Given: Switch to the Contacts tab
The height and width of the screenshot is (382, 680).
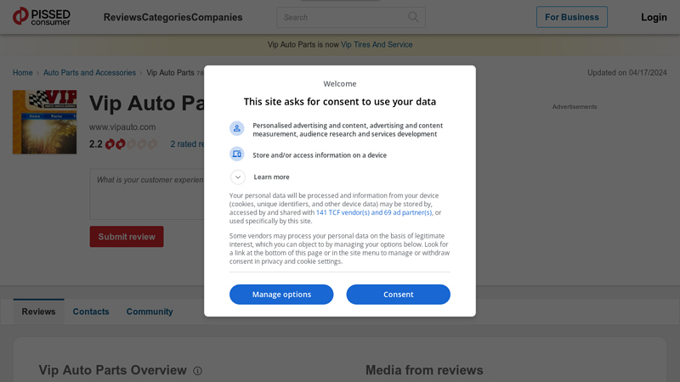Looking at the screenshot, I should point(91,312).
